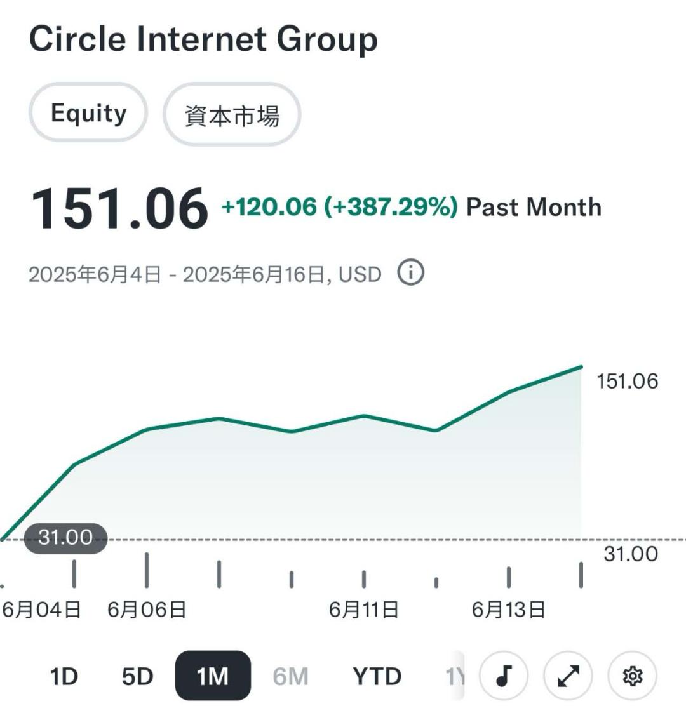686x720 pixels.
Task: Choose the 6M time range
Action: [290, 677]
